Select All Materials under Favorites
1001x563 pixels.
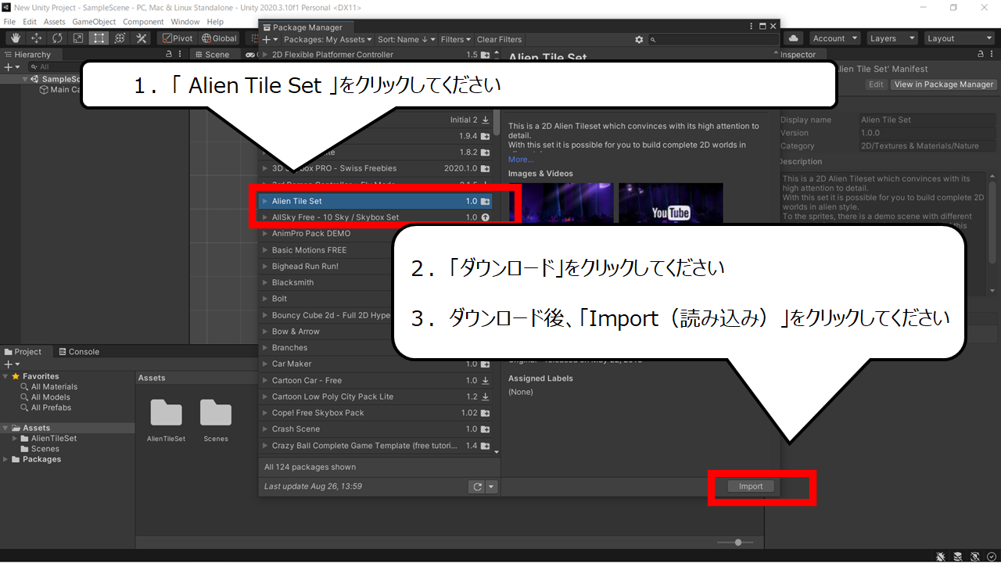click(54, 387)
